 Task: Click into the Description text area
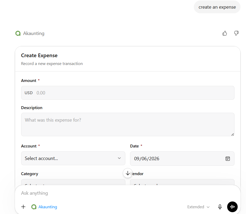(128, 124)
